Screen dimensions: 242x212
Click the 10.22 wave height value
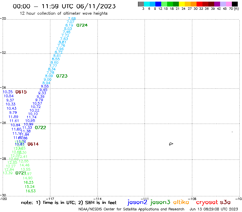click(x=34, y=110)
